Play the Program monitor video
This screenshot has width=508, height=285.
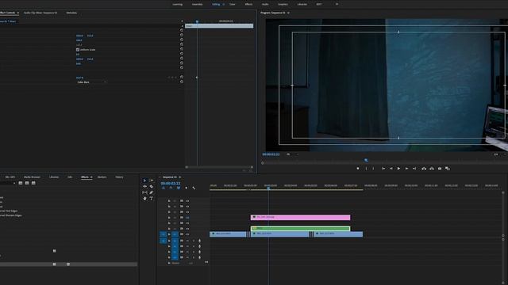click(398, 169)
